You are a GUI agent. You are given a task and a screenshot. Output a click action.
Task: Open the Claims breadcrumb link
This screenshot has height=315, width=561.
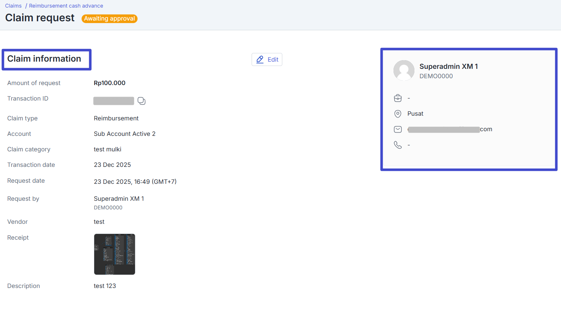pyautogui.click(x=13, y=6)
